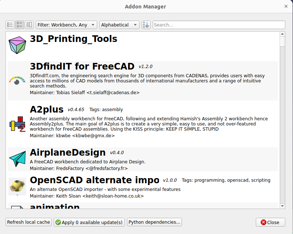
Task: Click the A2plus description paragraph
Action: point(149,124)
